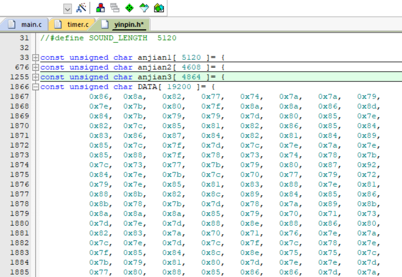Screen dimensions: 402x277
Task: Click hex value 0x8d
Action: [x=367, y=106]
